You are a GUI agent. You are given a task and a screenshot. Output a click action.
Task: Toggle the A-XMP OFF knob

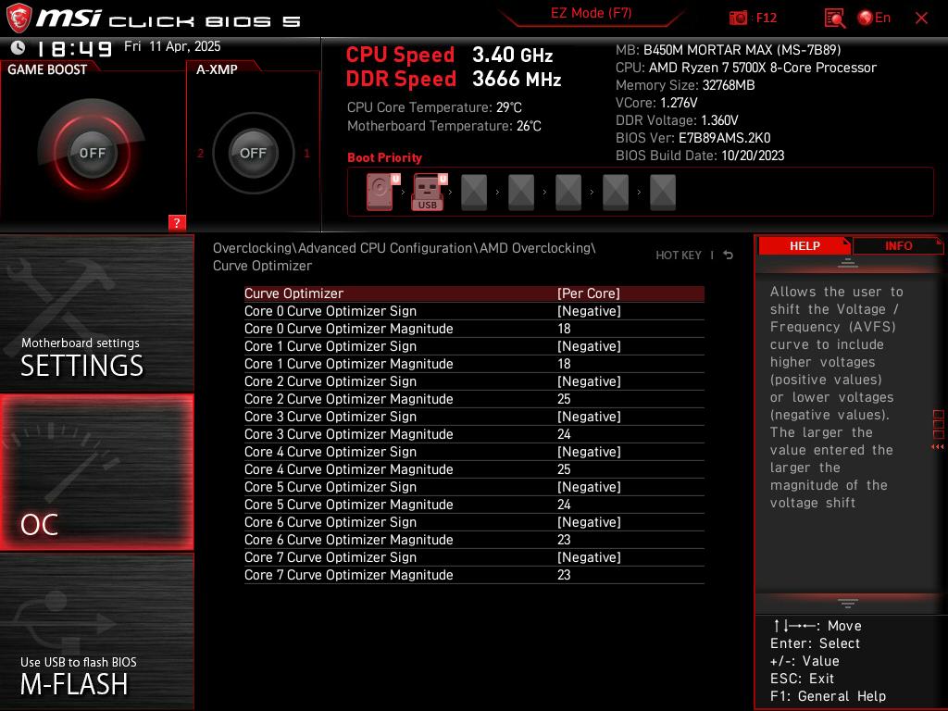tap(253, 153)
